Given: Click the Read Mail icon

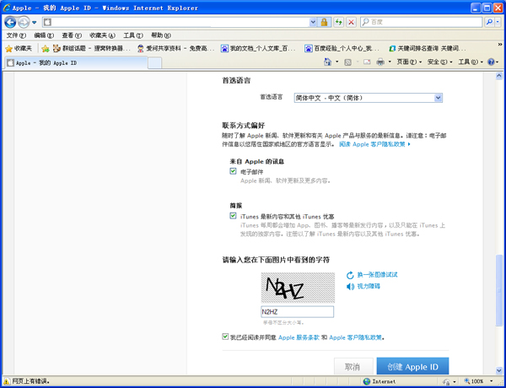Looking at the screenshot, I should (367, 62).
